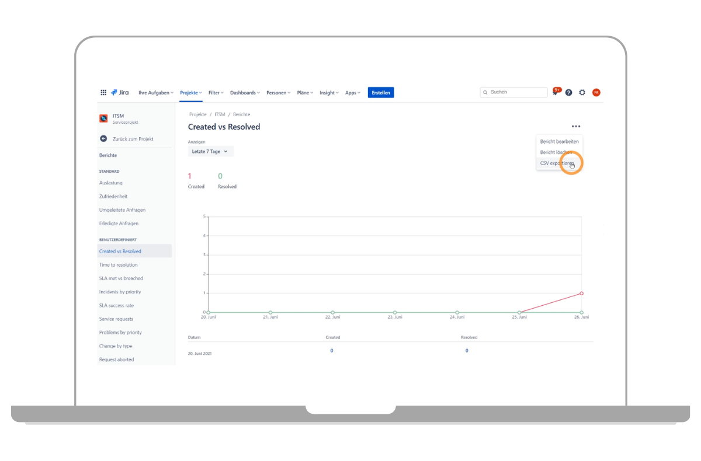Viewport: 701px width, 461px height.
Task: Click the Jira logo
Action: [x=120, y=92]
